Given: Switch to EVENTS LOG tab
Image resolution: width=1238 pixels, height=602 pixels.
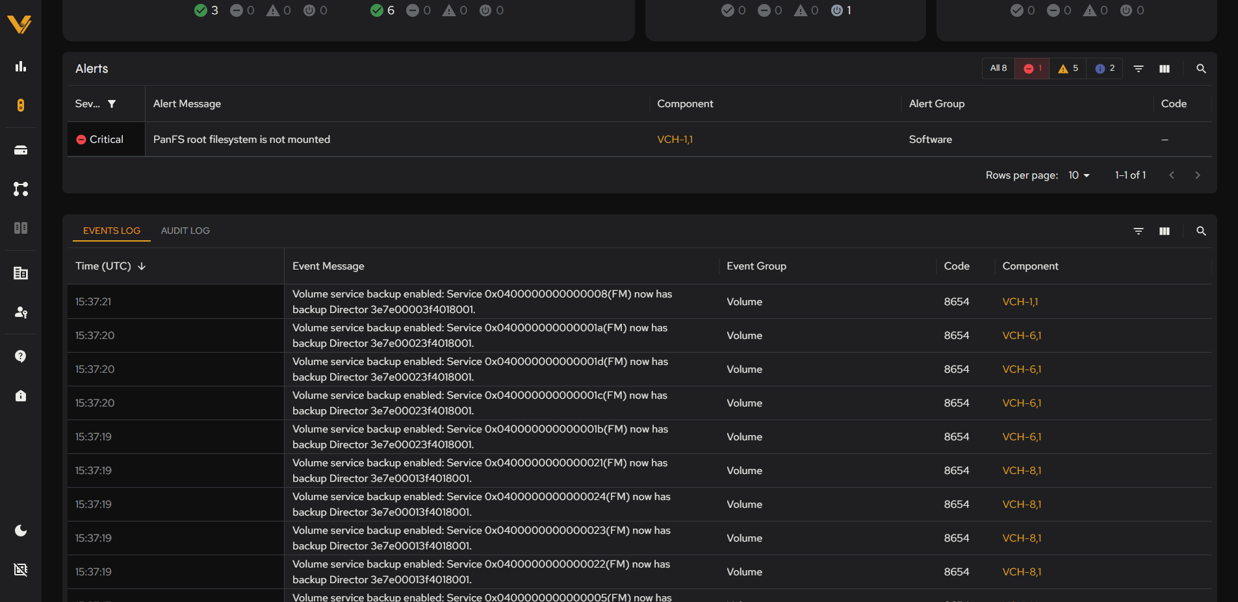Looking at the screenshot, I should [x=112, y=231].
